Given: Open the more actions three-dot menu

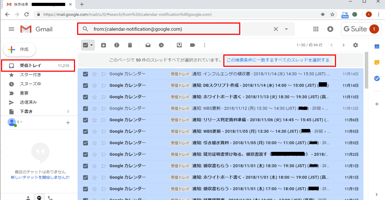Looking at the screenshot, I should pos(205,45).
